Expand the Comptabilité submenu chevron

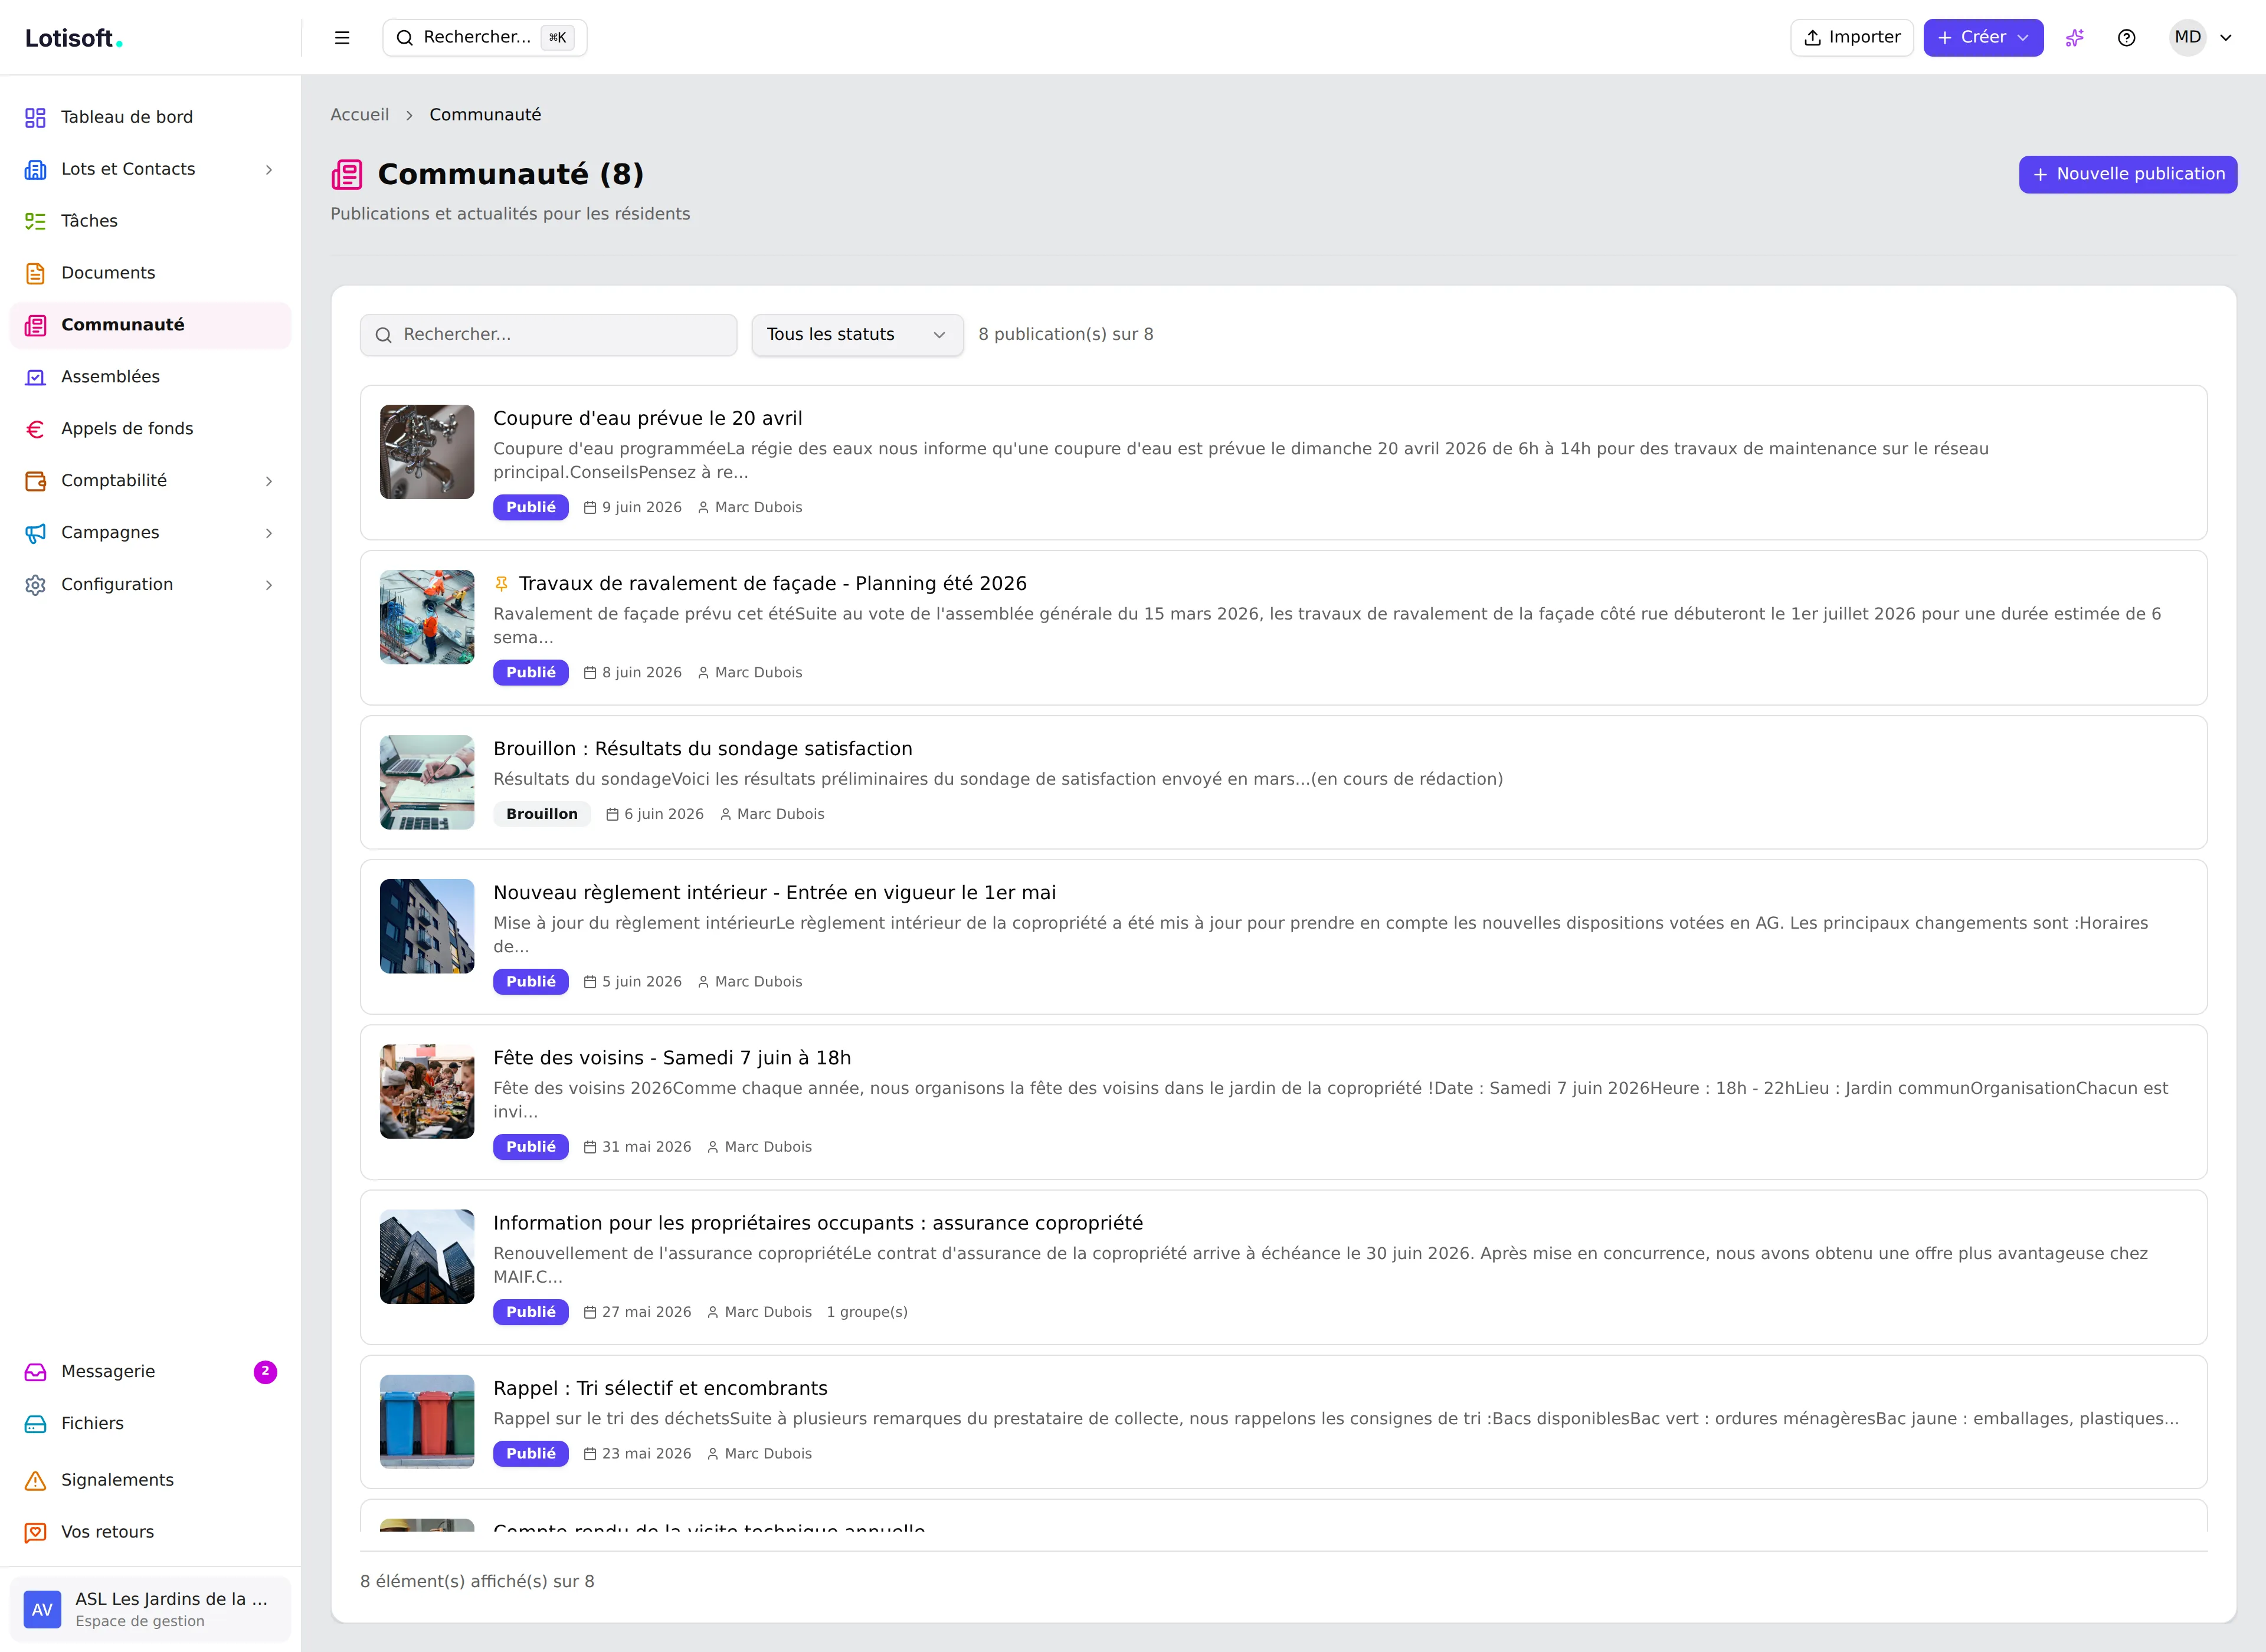pos(268,481)
